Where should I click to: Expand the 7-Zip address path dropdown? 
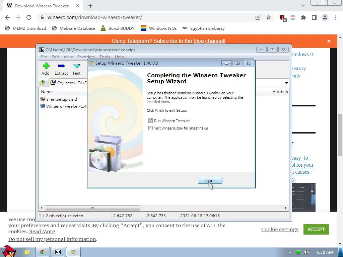click(286, 83)
